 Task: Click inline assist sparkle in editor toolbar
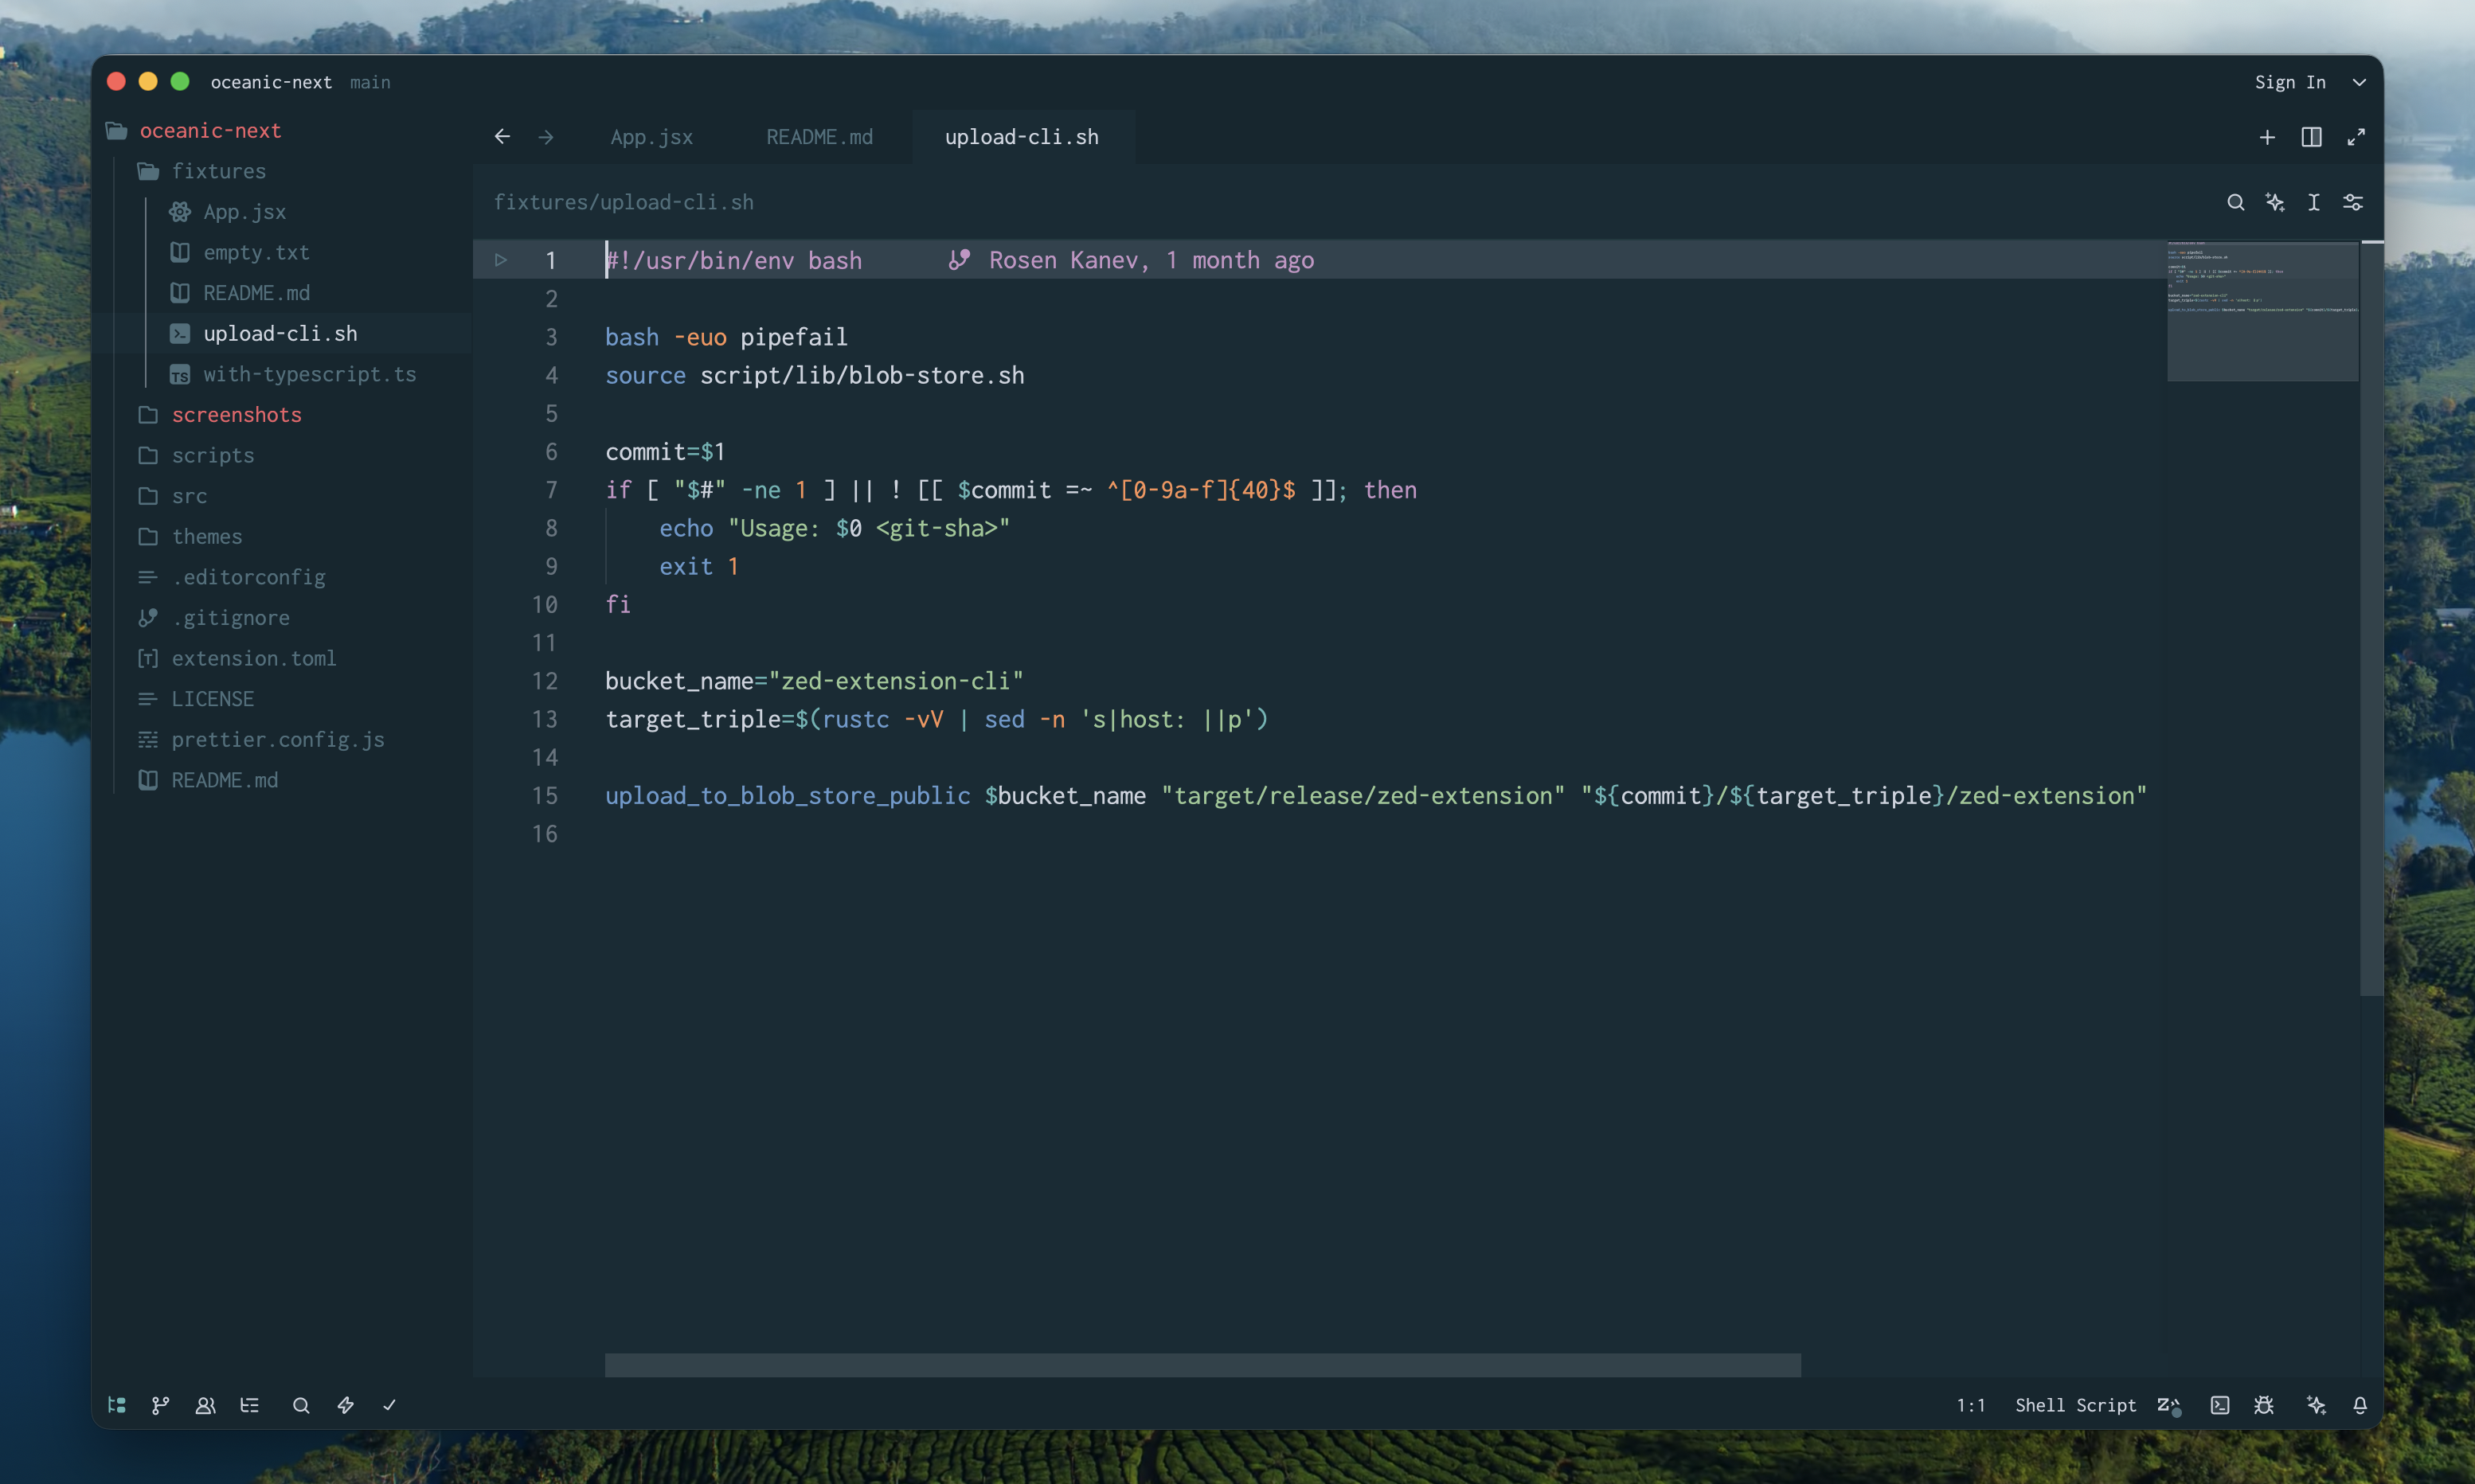(x=2275, y=202)
